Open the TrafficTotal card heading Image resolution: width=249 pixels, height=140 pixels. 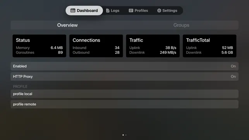(x=198, y=40)
